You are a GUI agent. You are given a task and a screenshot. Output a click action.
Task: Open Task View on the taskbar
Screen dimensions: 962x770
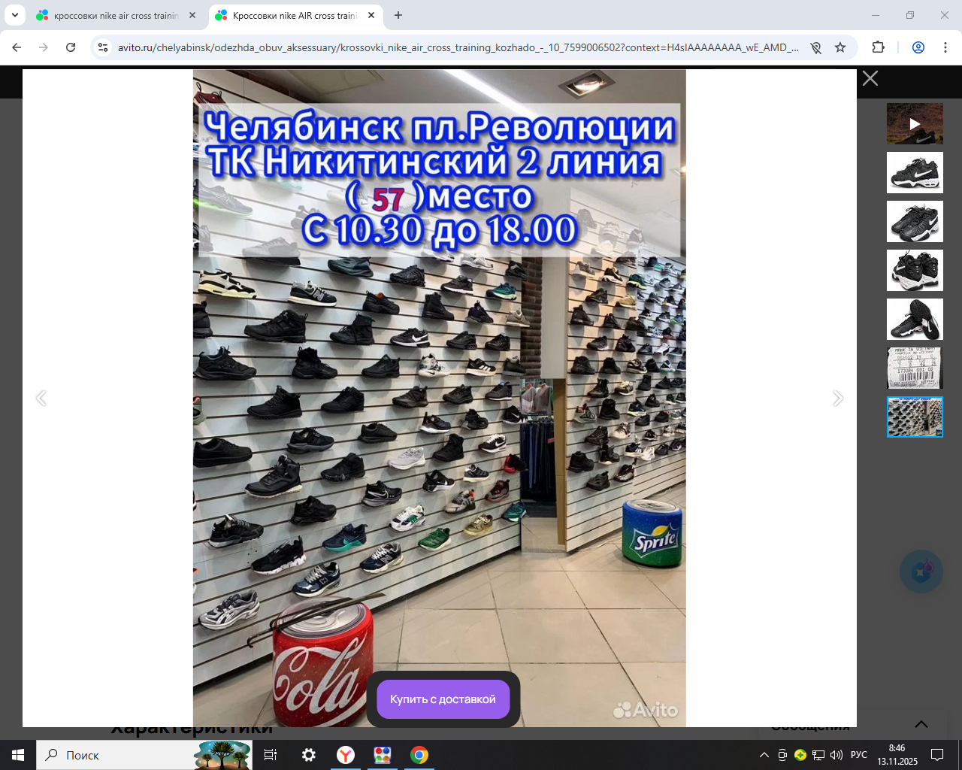pos(271,755)
